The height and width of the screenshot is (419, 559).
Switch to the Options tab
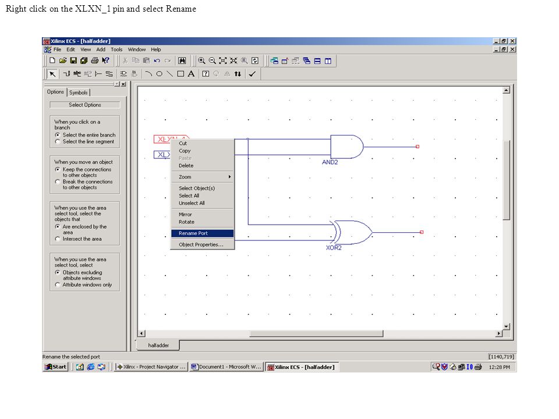click(56, 92)
